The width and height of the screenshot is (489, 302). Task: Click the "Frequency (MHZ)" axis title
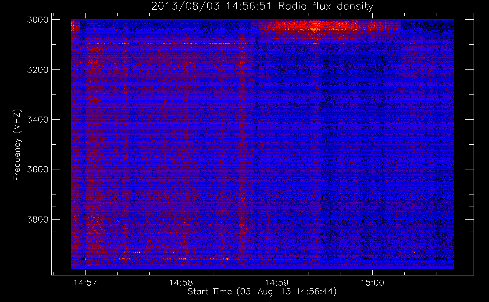[18, 145]
